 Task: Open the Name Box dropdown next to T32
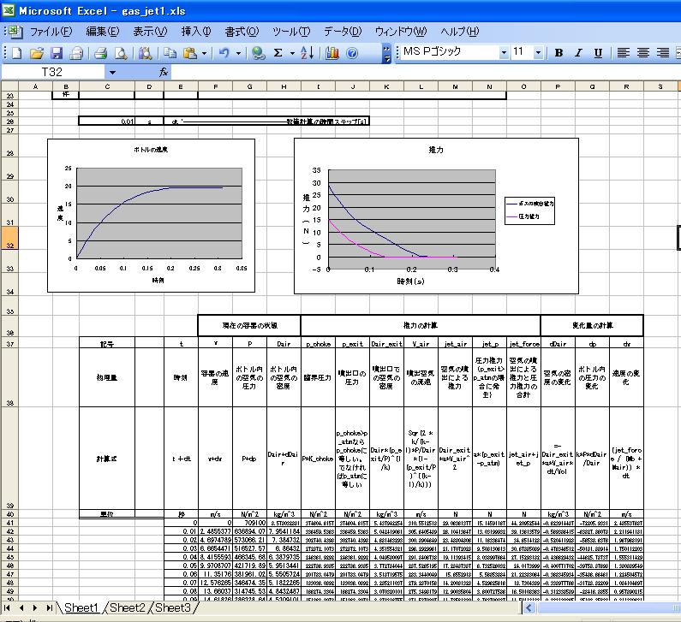pyautogui.click(x=112, y=72)
